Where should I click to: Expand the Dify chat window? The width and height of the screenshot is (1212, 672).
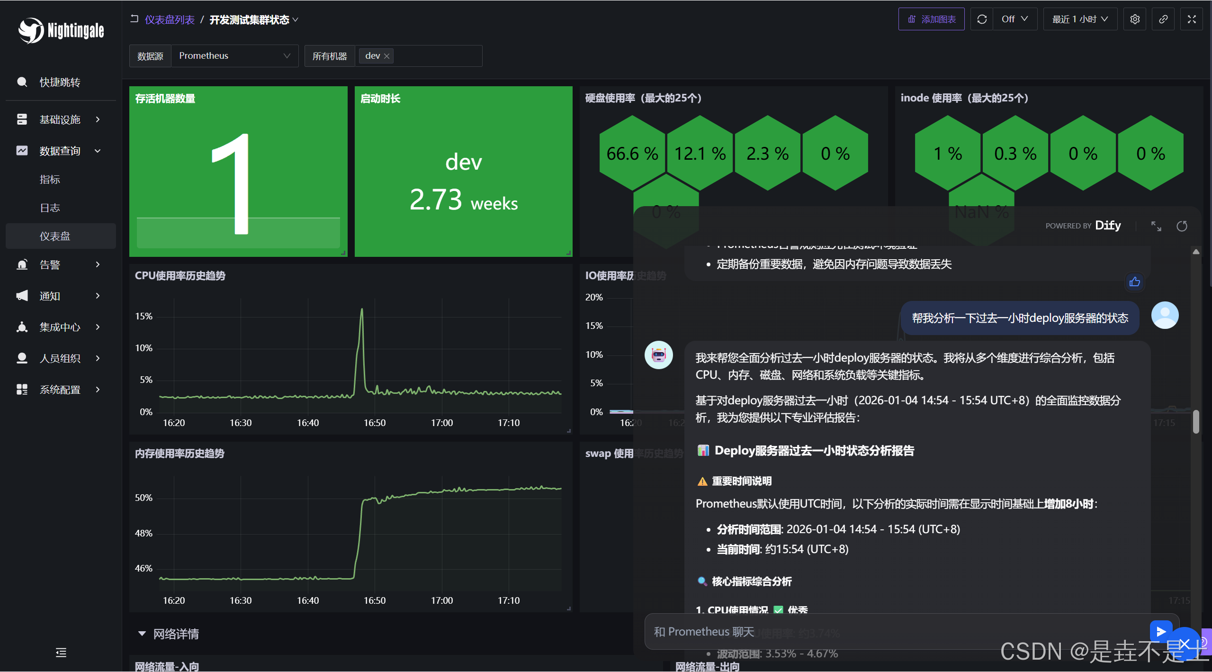click(x=1156, y=226)
